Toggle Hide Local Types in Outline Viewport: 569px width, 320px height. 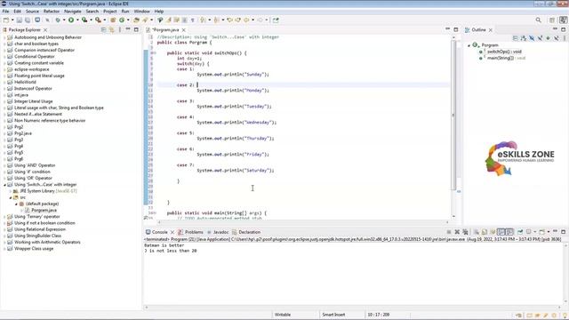click(556, 37)
